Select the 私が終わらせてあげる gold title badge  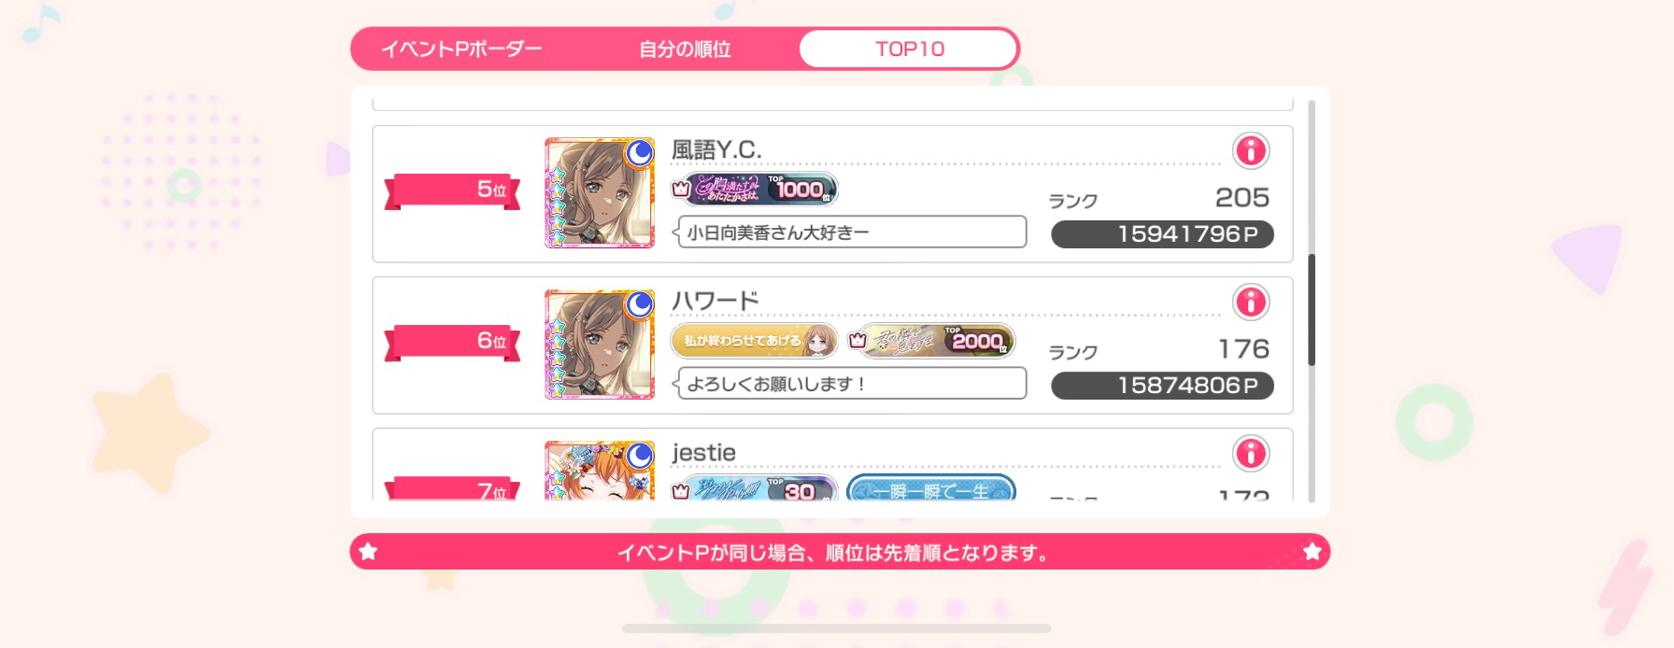pos(754,341)
